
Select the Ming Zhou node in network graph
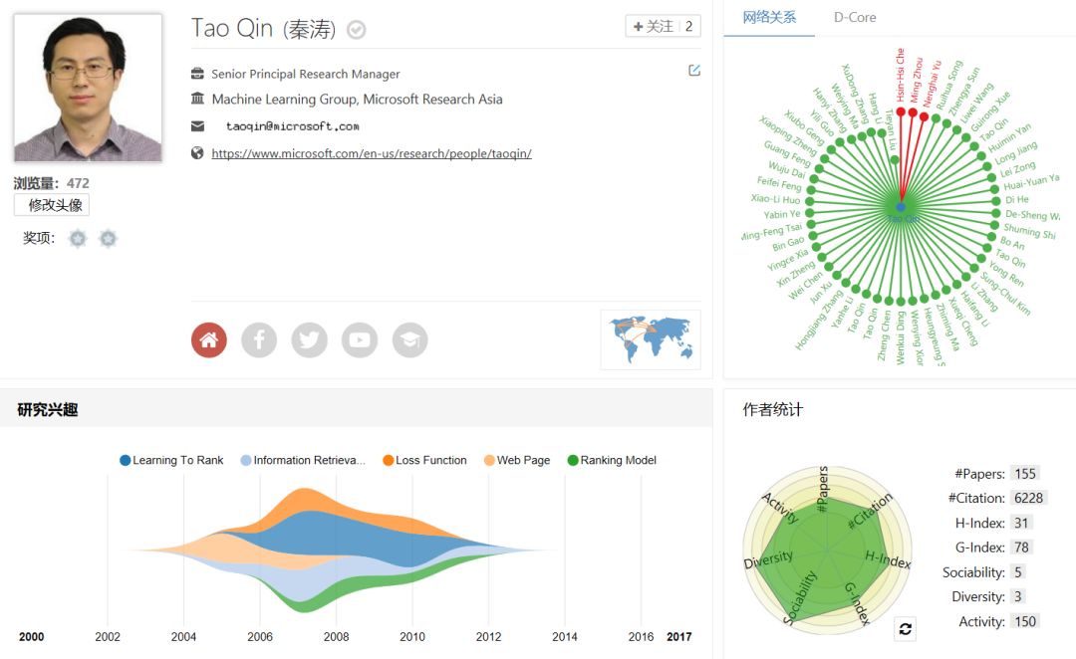913,112
